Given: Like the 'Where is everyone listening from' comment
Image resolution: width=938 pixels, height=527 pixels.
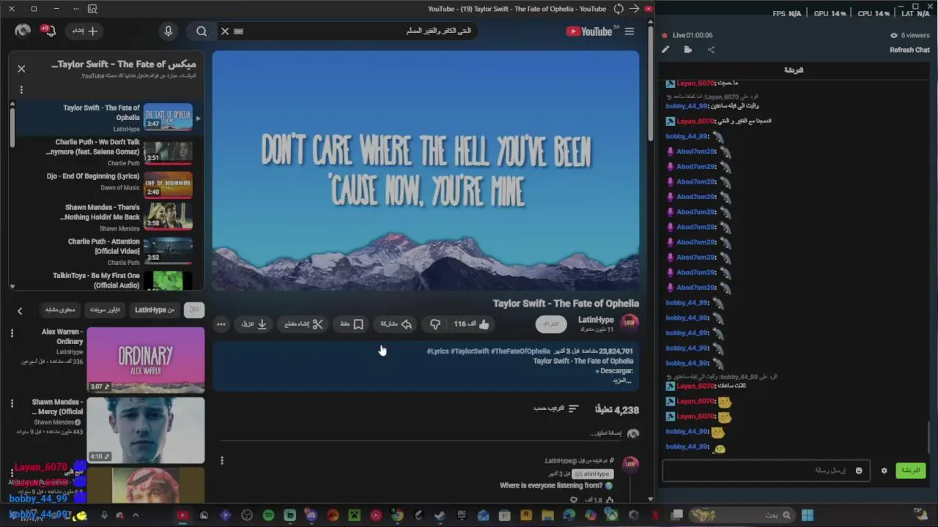Looking at the screenshot, I should [x=610, y=500].
